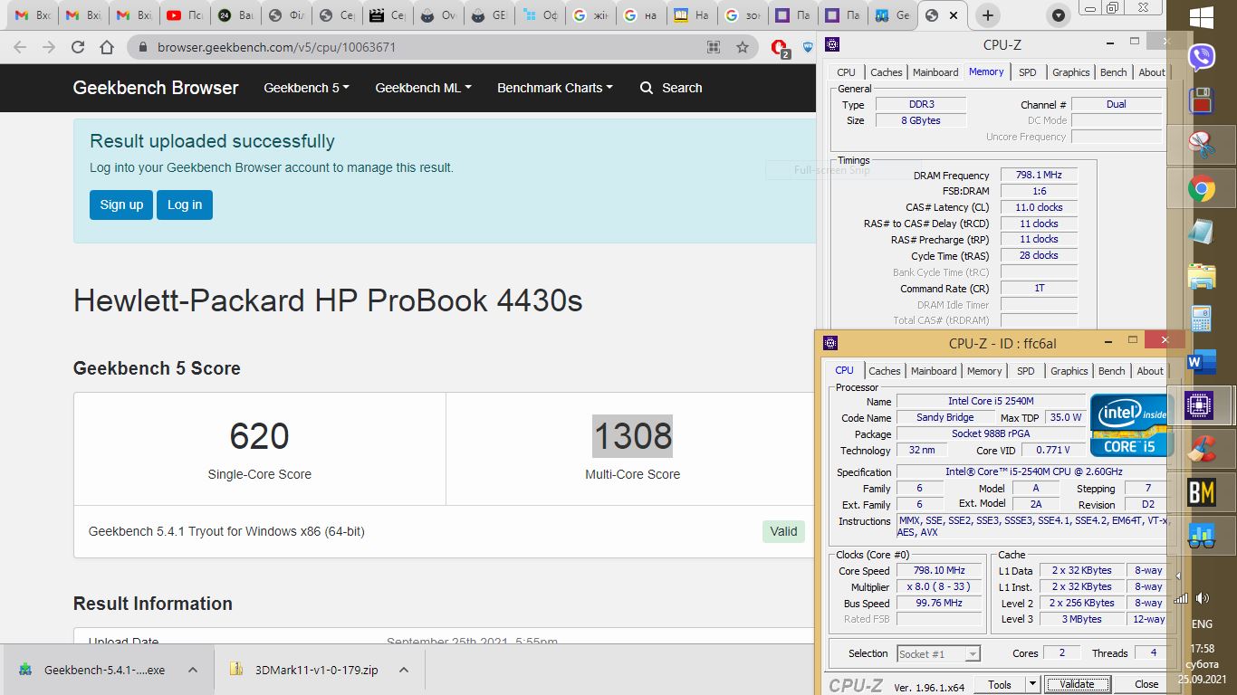Image resolution: width=1237 pixels, height=695 pixels.
Task: Switch to Mainboard tab in front CPU-Z
Action: click(x=934, y=370)
